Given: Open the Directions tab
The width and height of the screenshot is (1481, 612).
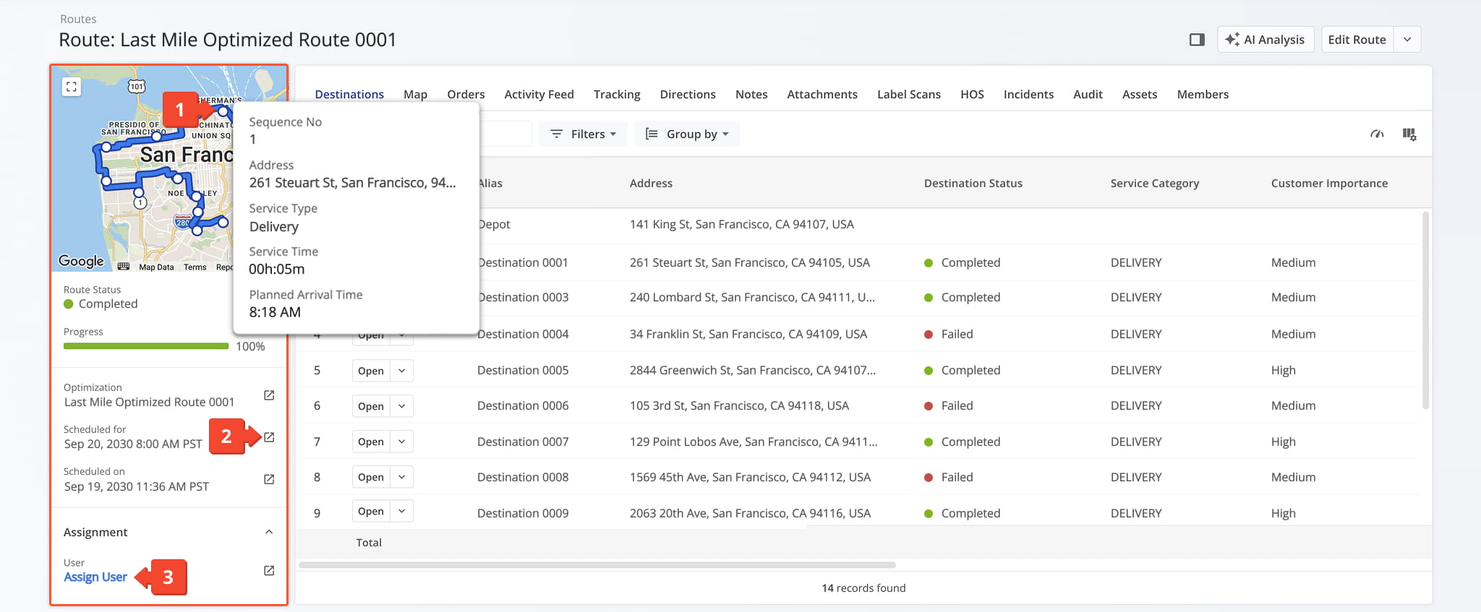Looking at the screenshot, I should click(x=688, y=95).
